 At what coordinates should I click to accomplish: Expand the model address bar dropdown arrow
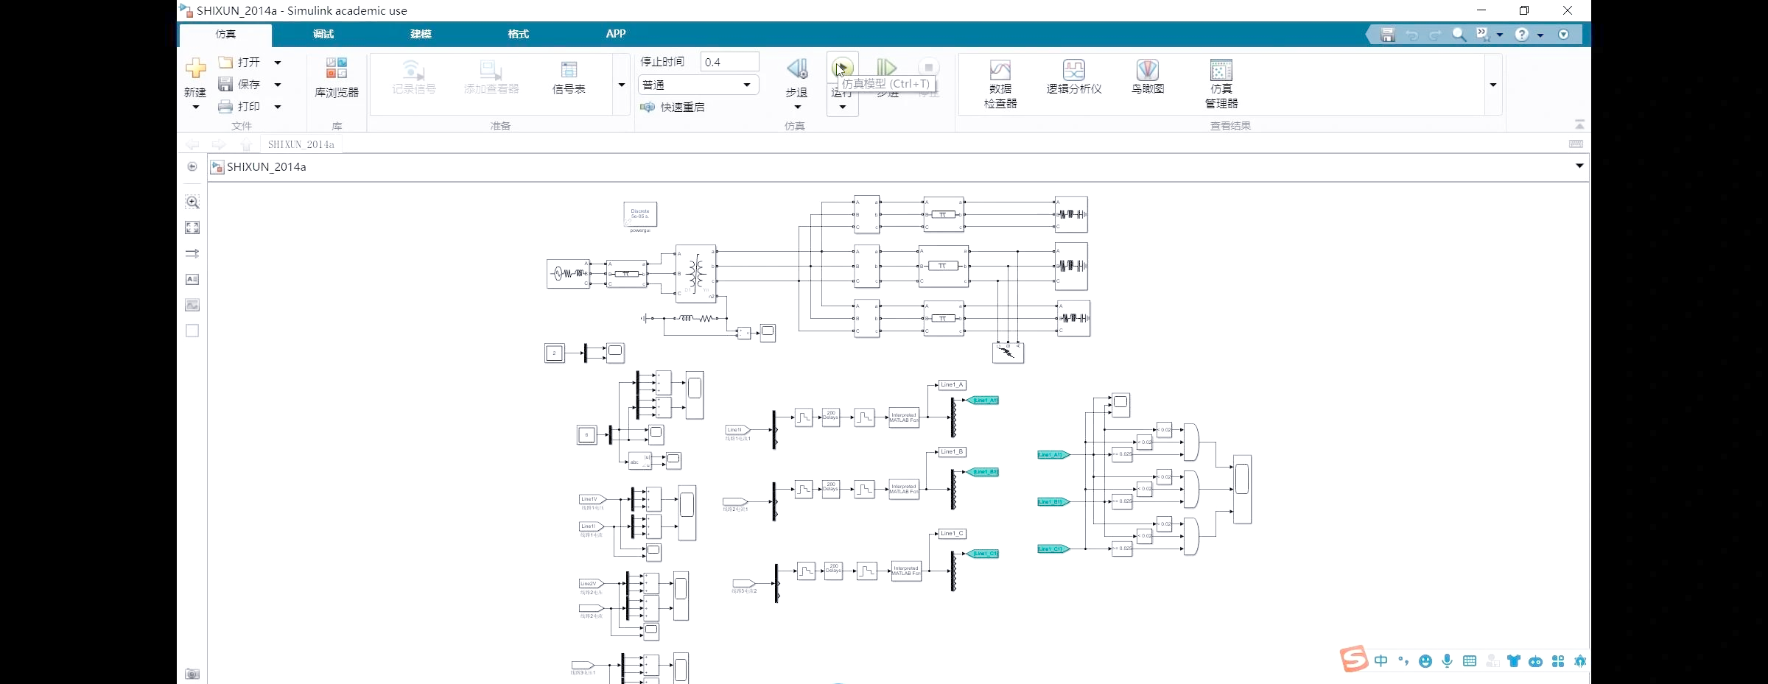tap(1579, 166)
